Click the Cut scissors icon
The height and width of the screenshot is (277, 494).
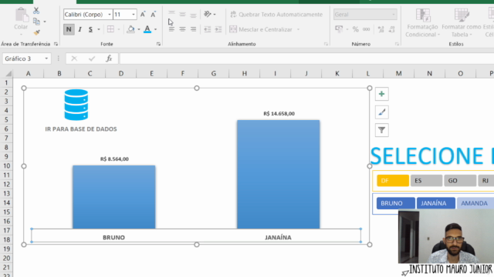point(36,11)
